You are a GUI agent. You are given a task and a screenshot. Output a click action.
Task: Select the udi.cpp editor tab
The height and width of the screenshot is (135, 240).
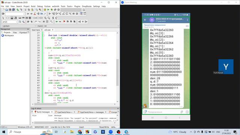[x=48, y=30]
